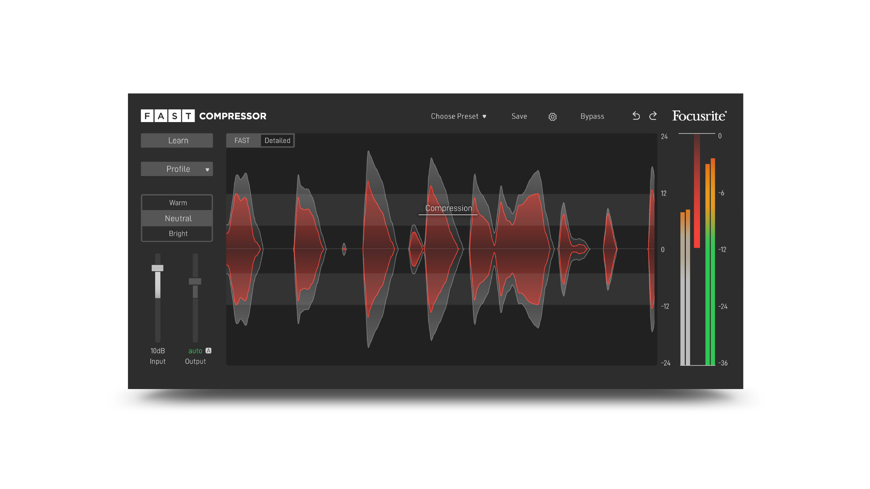Switch to the FAST view tab
Image resolution: width=870 pixels, height=489 pixels.
coord(242,141)
